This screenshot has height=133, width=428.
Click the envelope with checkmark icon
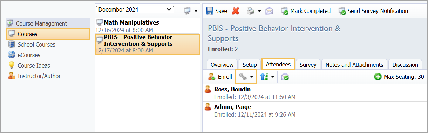pos(285,77)
